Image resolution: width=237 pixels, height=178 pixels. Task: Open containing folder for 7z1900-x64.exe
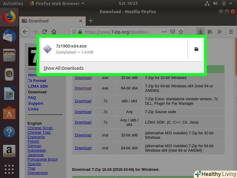coord(196,49)
